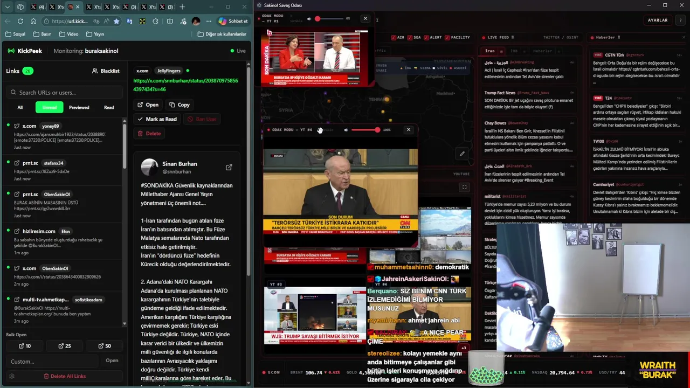Image resolution: width=690 pixels, height=388 pixels.
Task: Copy the selected link URL
Action: 180,105
